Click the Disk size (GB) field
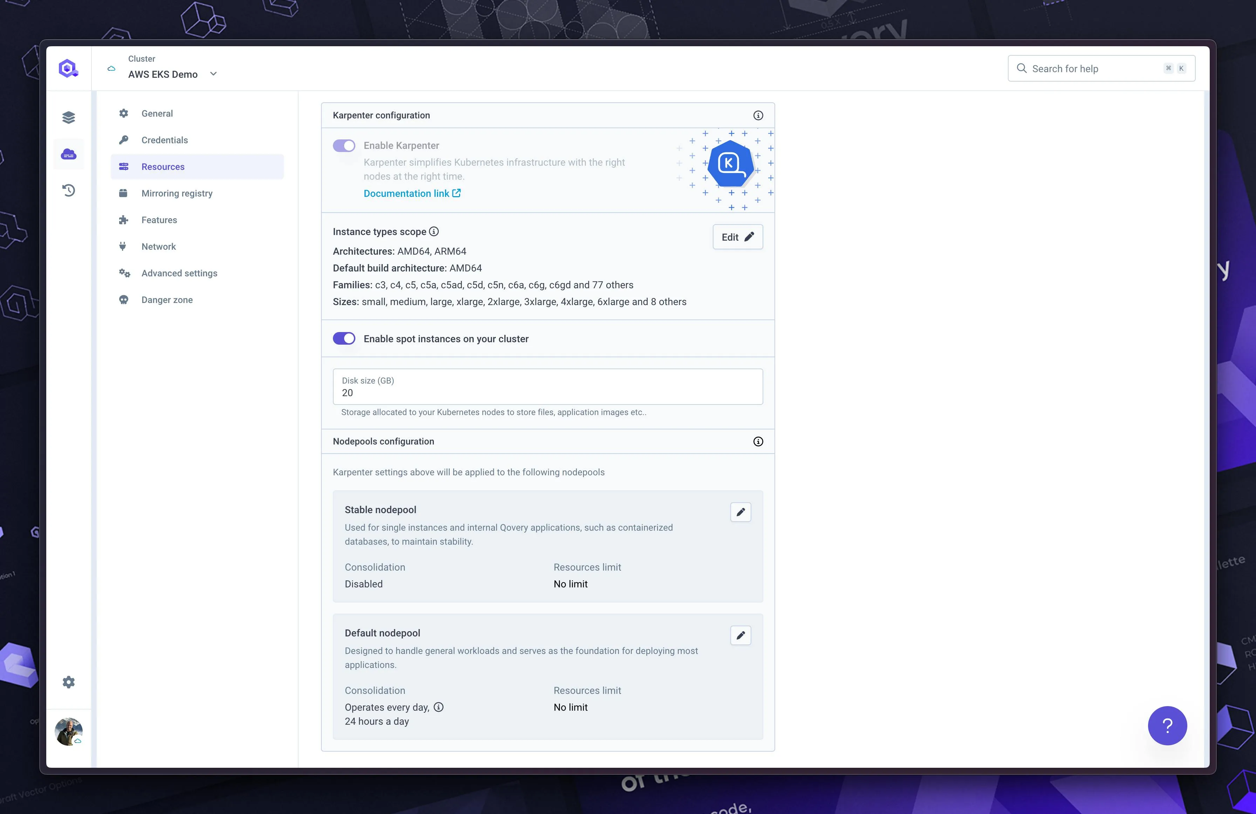 [x=547, y=387]
